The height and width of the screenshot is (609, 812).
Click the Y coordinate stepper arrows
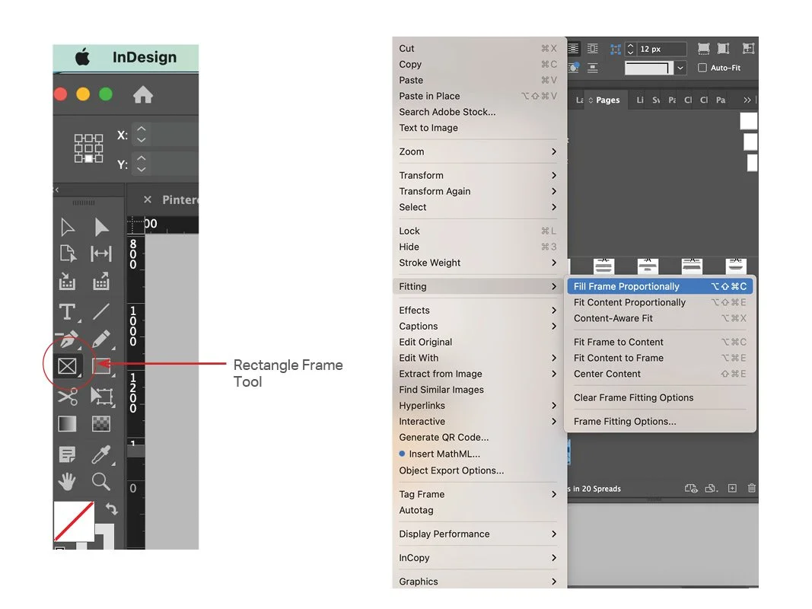[x=142, y=164]
